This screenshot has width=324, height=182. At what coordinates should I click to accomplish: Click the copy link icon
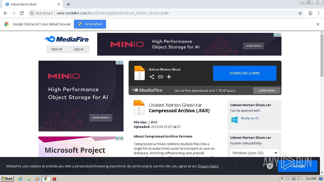160,77
